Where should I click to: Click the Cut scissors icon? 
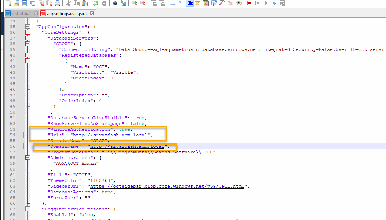68,3
